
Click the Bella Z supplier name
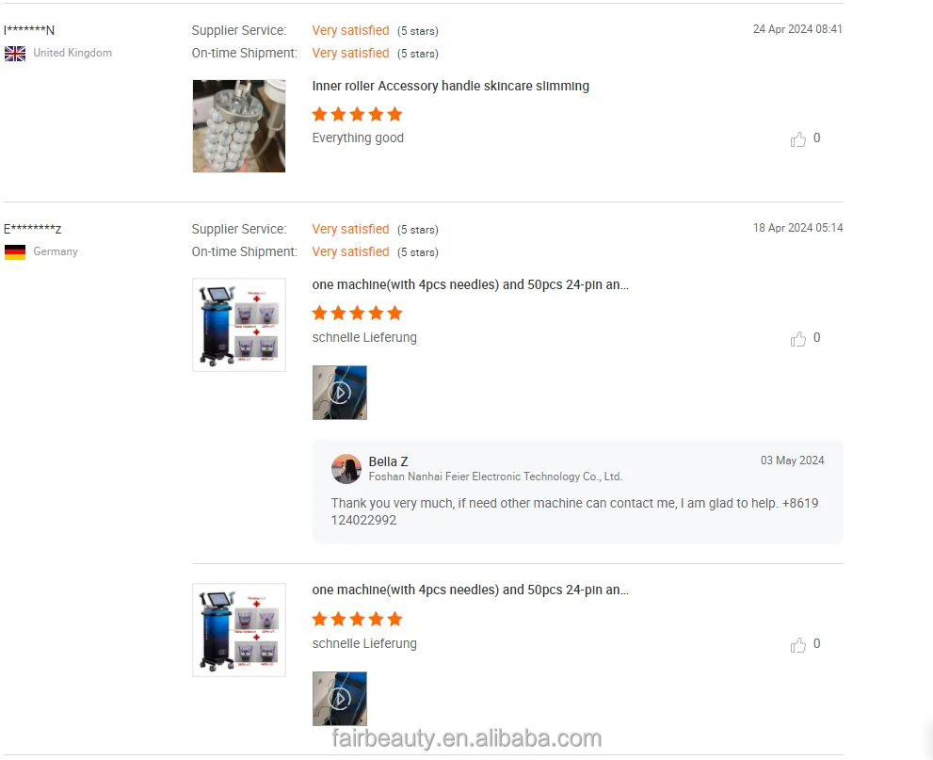(x=388, y=461)
